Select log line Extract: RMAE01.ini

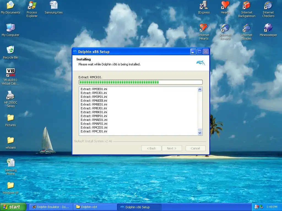(94, 120)
